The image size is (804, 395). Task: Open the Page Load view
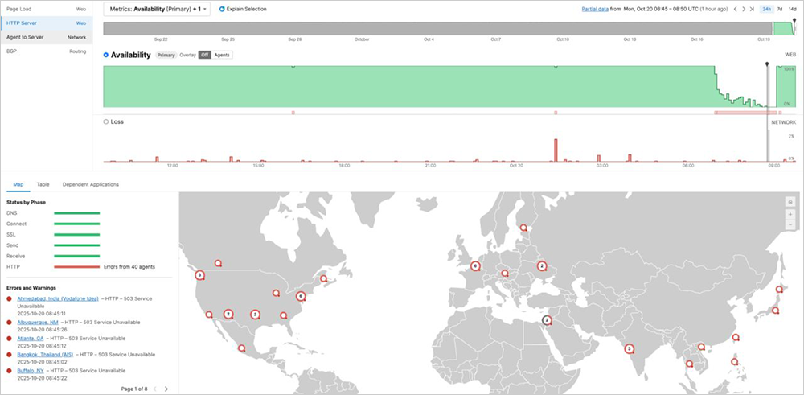(x=46, y=9)
